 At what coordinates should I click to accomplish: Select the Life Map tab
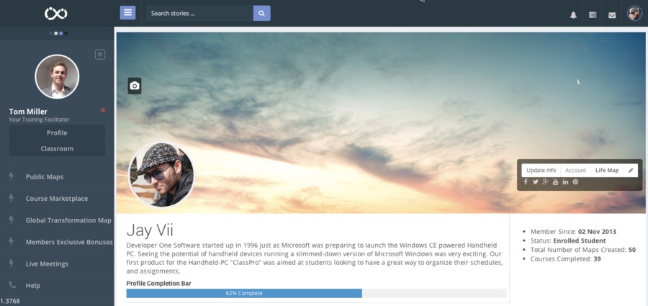[x=607, y=171]
